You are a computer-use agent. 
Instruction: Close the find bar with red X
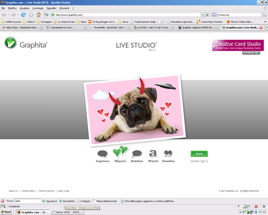[3, 201]
